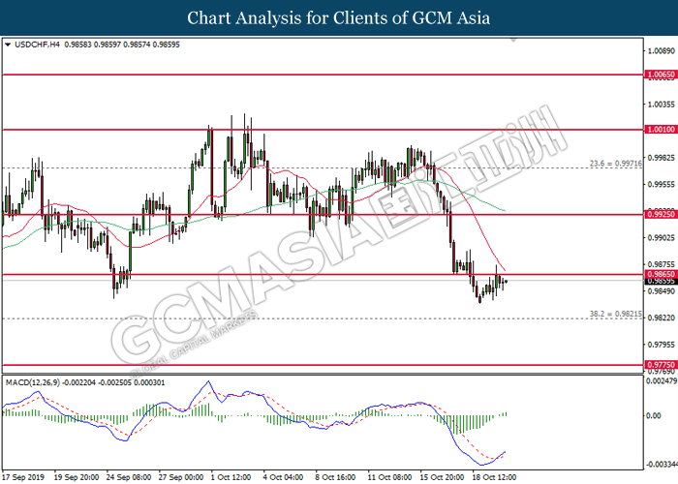Select the MACD value -0.002204

(79, 383)
